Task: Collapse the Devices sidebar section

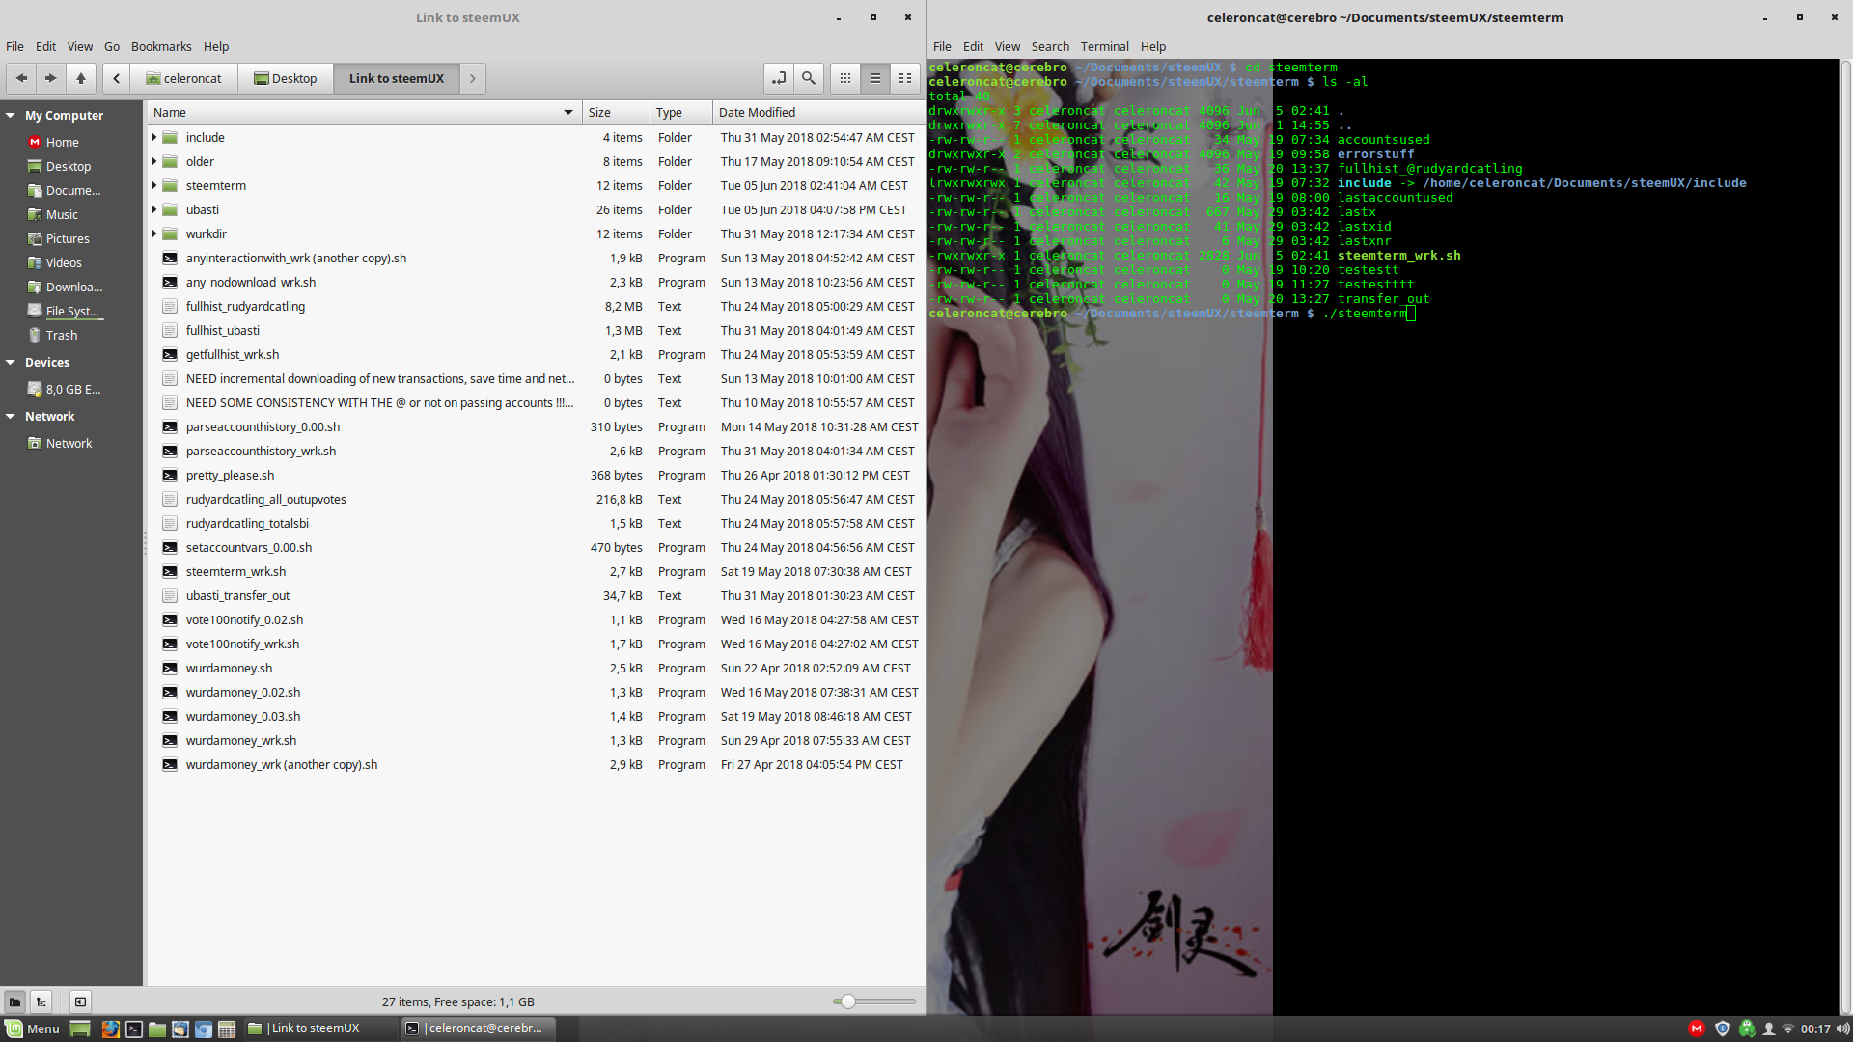Action: pos(11,362)
